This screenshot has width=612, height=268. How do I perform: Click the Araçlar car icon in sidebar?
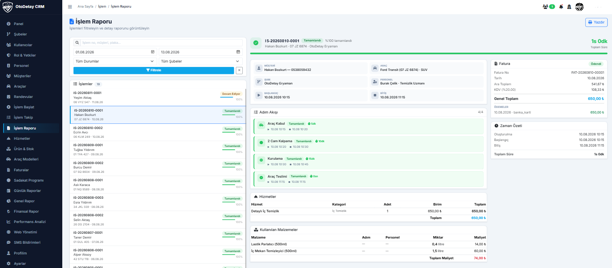9,86
